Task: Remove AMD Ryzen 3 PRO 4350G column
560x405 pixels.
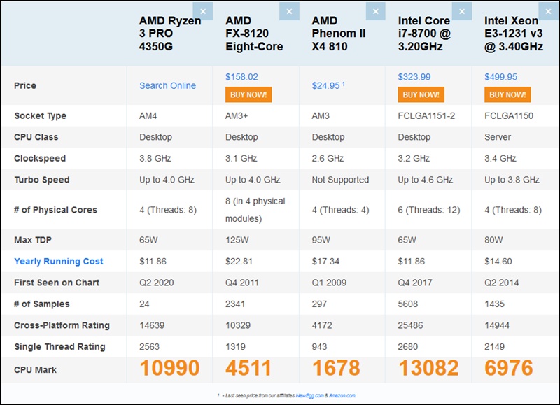Action: click(x=203, y=11)
